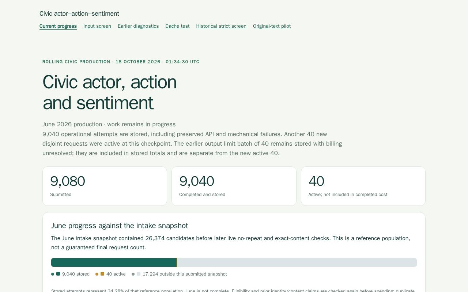
Task: Click the 'Rolling civic production' timestamp line
Action: [x=121, y=62]
